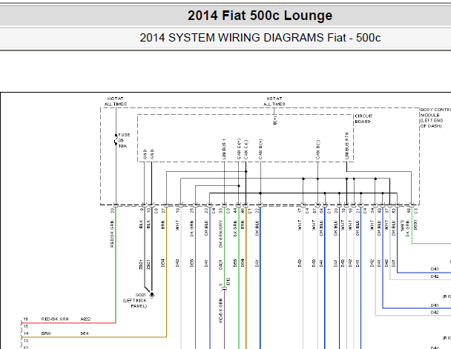This screenshot has height=349, width=451.
Task: Click the "WHT/DK GRN" wire label
Action: click(x=405, y=228)
